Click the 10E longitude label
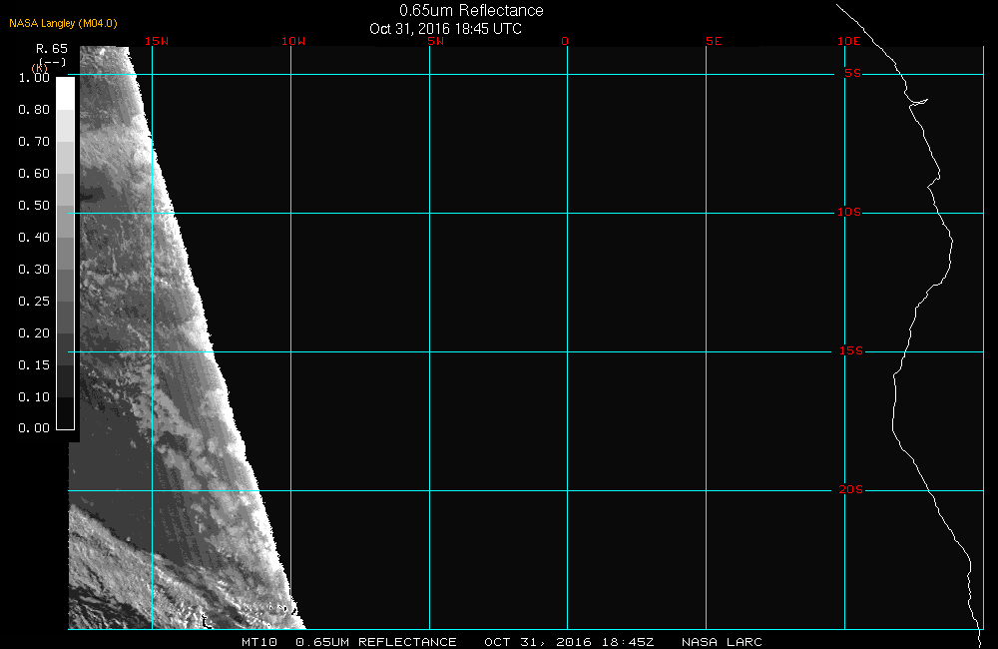This screenshot has height=649, width=998. (x=848, y=42)
